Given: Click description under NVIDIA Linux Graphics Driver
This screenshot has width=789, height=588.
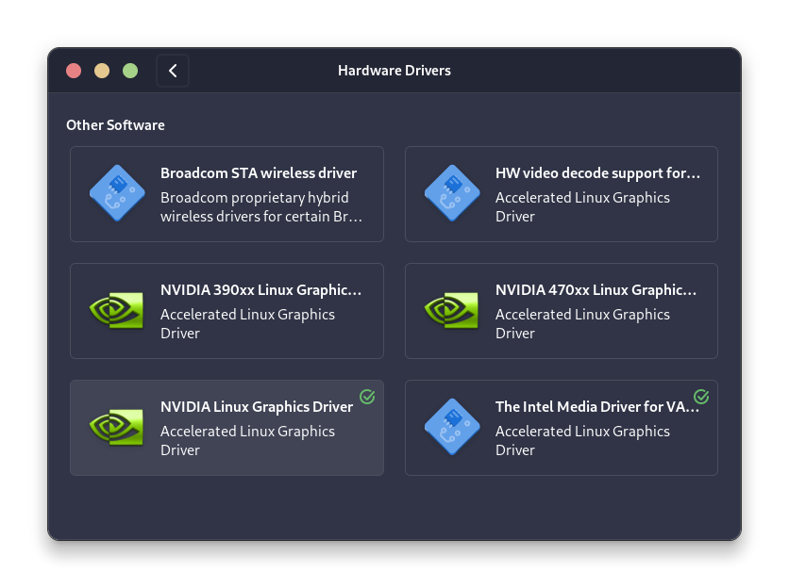Looking at the screenshot, I should click(247, 441).
